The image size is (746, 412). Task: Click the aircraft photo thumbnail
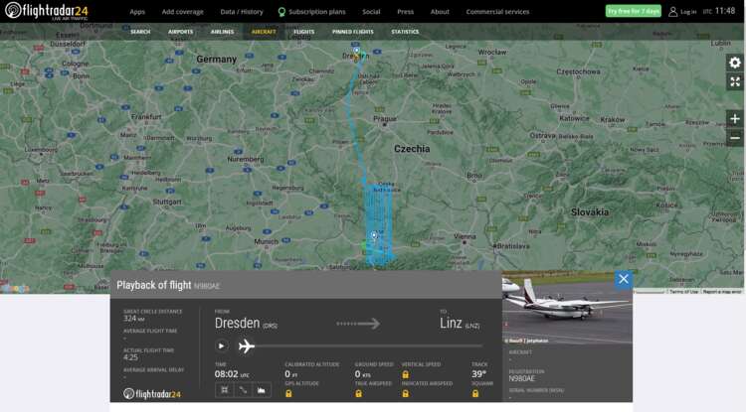point(567,308)
